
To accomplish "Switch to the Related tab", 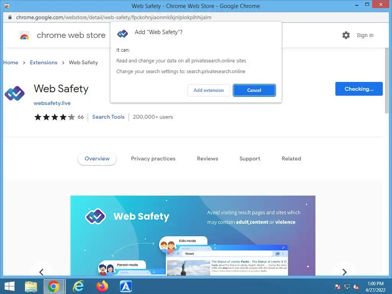I will coord(291,158).
